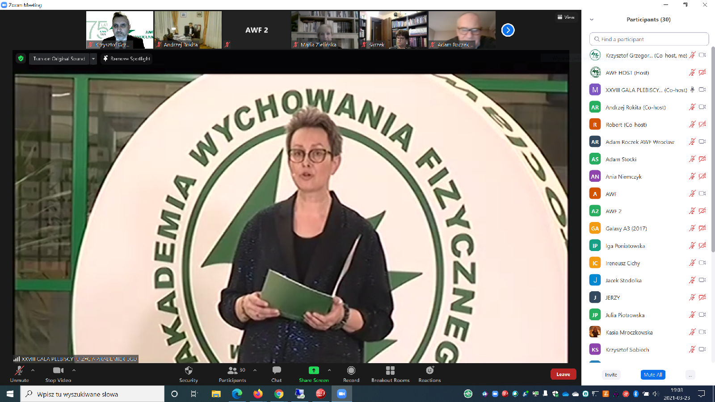Toggle microphone icon for AWF HOST
This screenshot has height=402, width=715.
(x=692, y=72)
